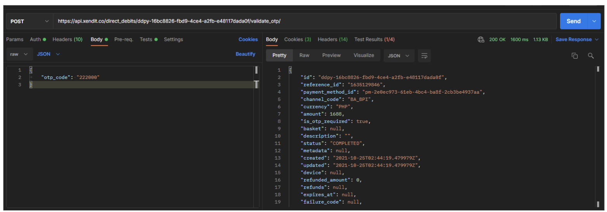The height and width of the screenshot is (212, 607).
Task: Select the response Body tab
Action: coord(272,39)
